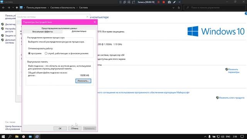Open Панель управления home link
The height and width of the screenshot is (139, 247).
[x=10, y=17]
